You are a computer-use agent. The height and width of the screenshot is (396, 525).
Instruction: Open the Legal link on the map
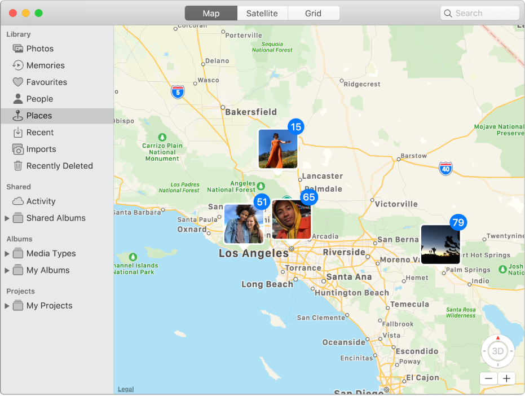125,389
